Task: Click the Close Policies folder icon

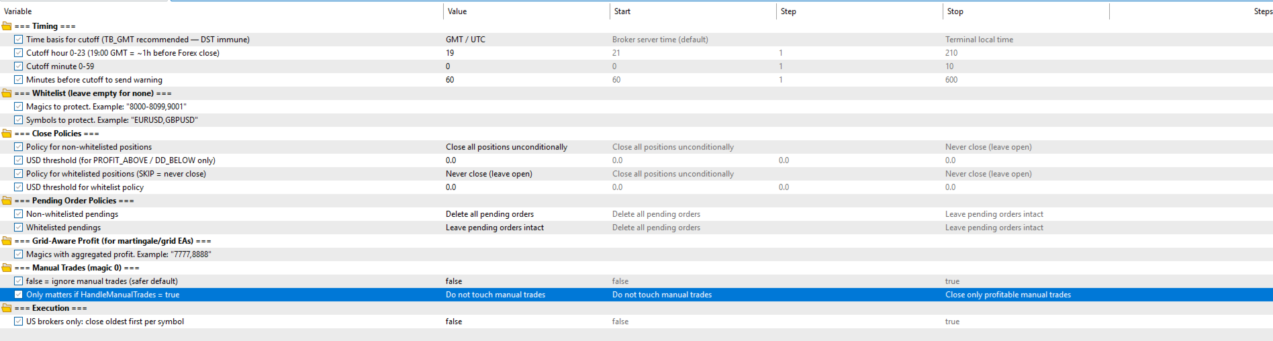Action: coord(7,134)
